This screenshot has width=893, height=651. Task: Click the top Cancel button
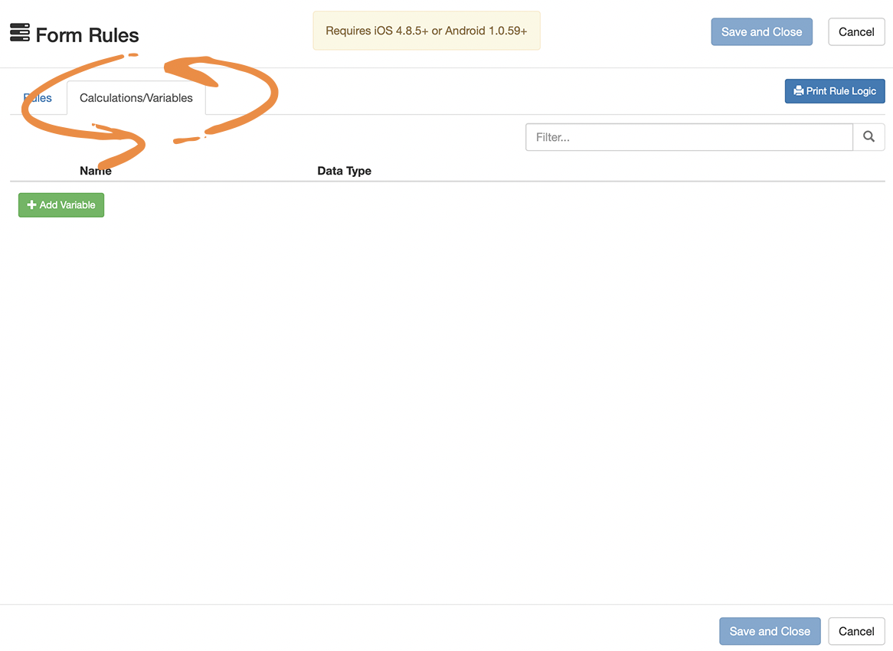(x=855, y=31)
